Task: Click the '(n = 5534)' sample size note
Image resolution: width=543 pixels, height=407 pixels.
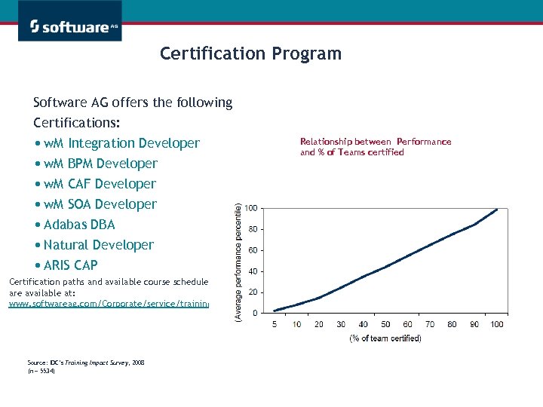Action: click(x=41, y=371)
